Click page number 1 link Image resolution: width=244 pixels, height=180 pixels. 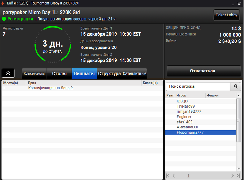point(188,176)
